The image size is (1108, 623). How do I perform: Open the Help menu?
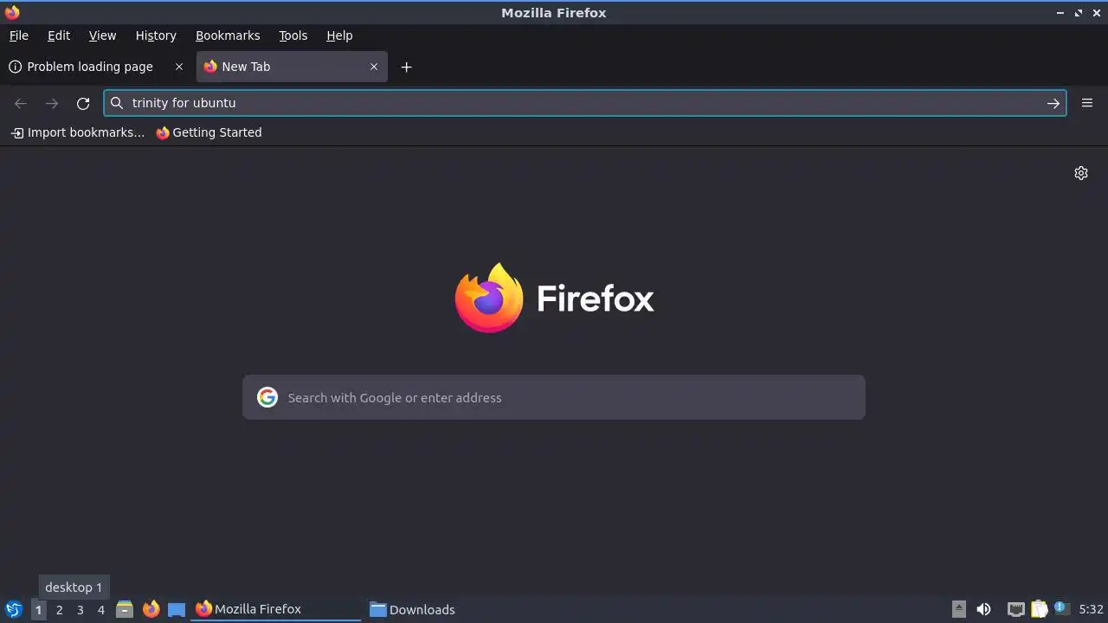click(x=339, y=35)
